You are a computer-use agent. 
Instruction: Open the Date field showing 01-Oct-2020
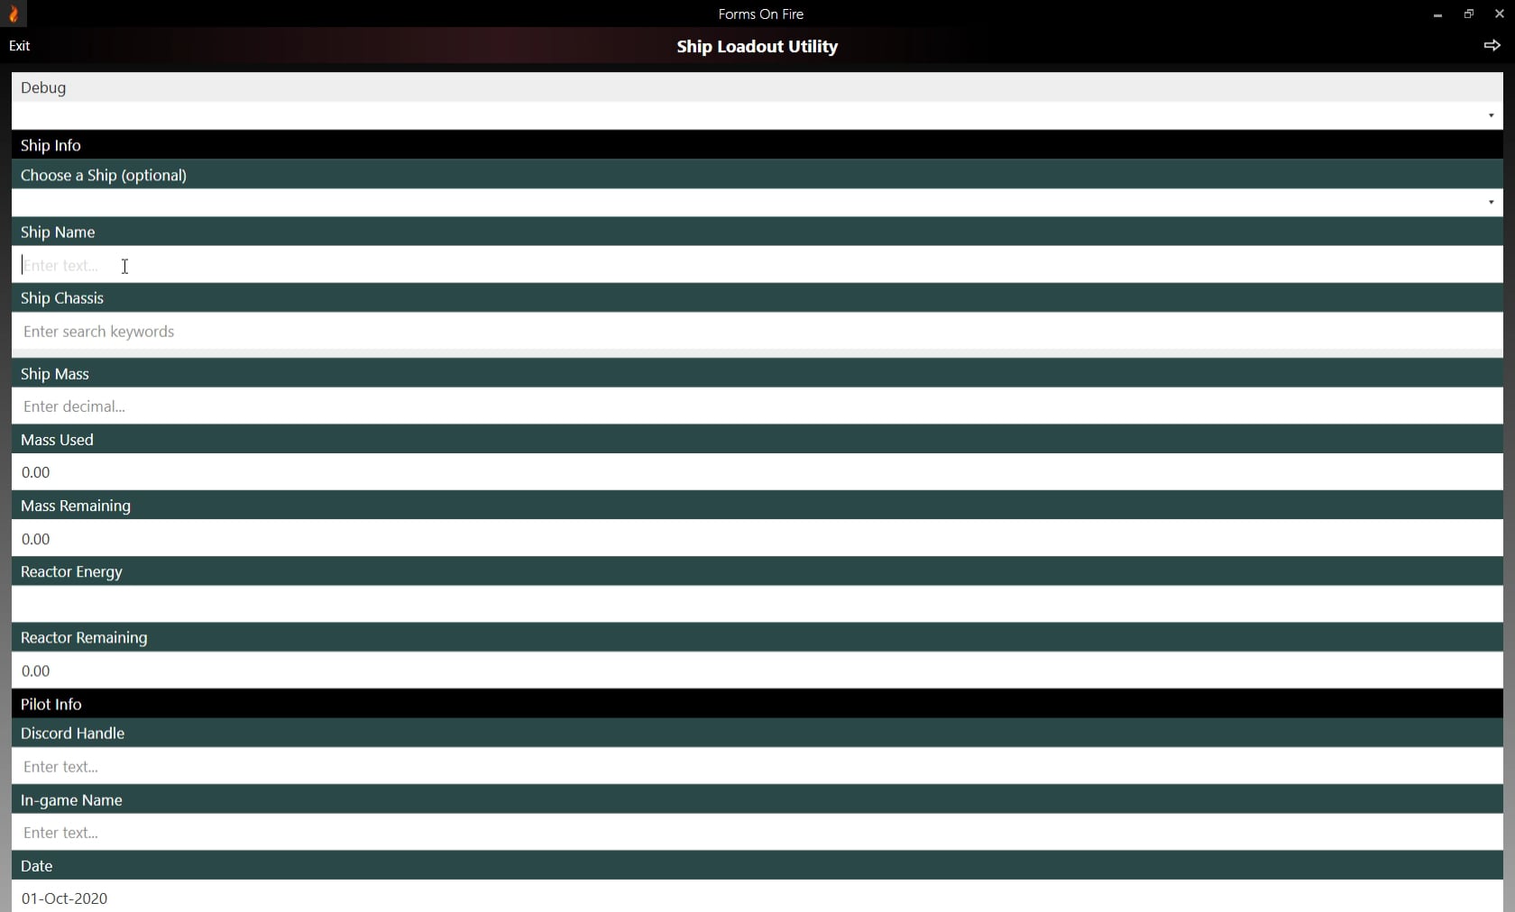pos(757,897)
